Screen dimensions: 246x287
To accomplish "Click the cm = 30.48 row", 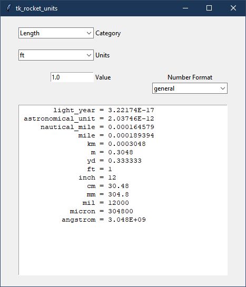I will click(108, 186).
